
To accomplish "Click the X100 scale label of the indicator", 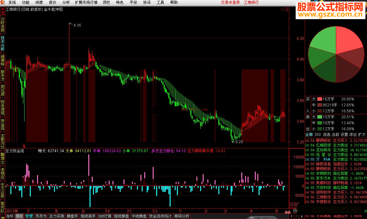I will (293, 205).
